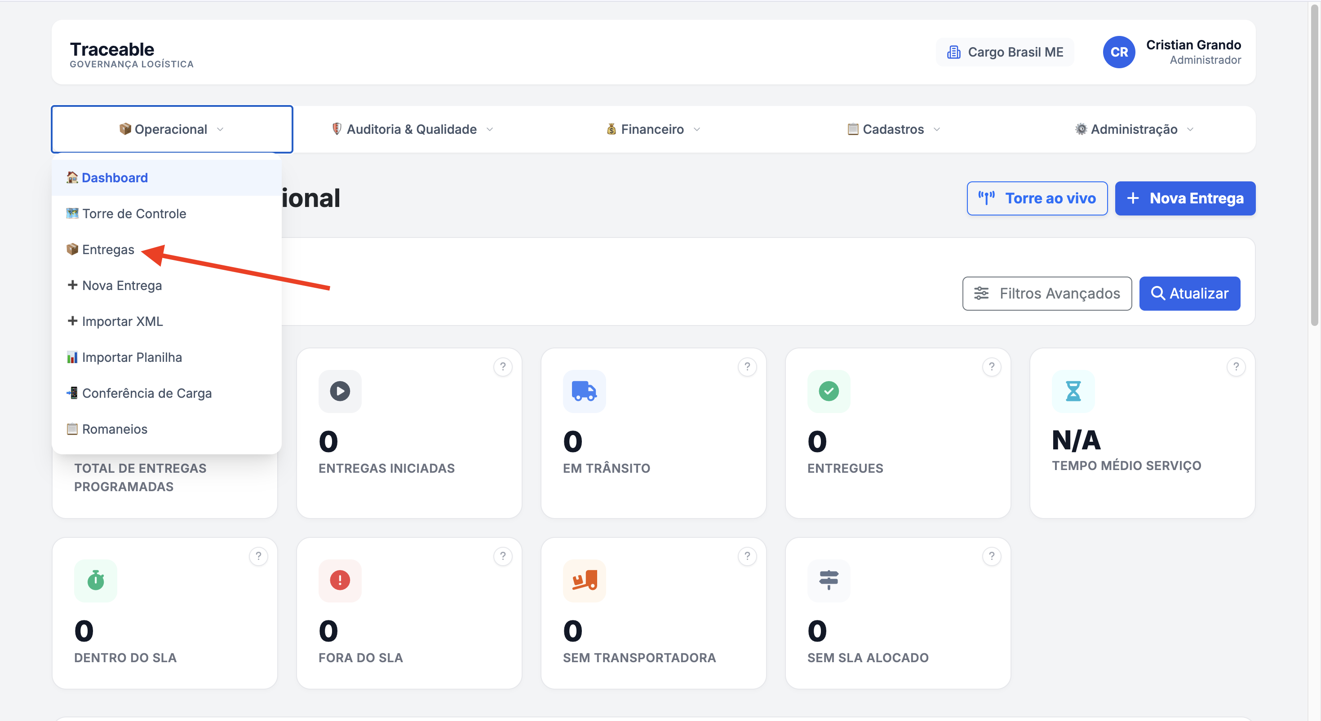Open Importar Planilha menu item

pyautogui.click(x=167, y=357)
